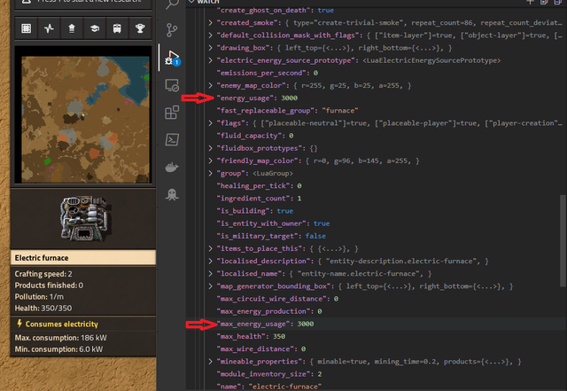Click the "Consumes electricity" heading

coord(58,324)
